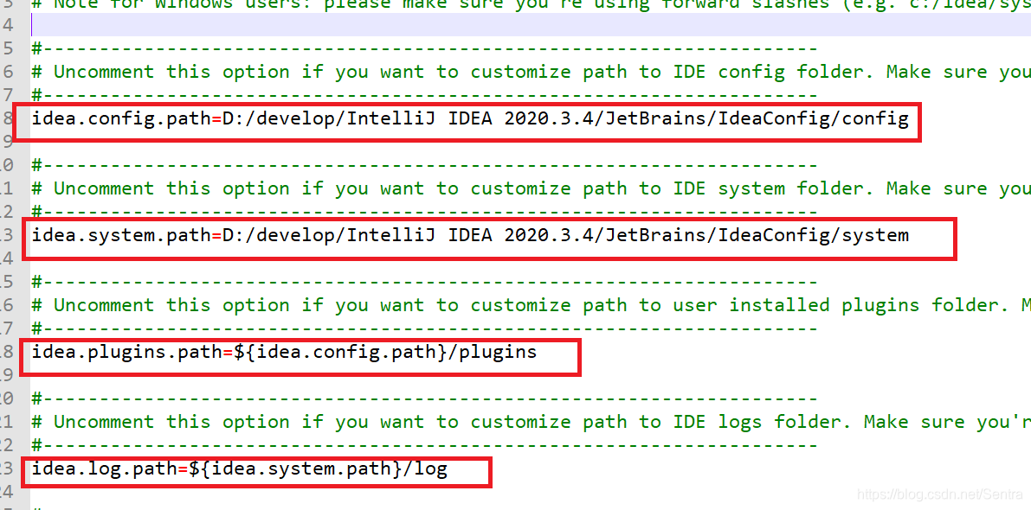Click comment about customizing IDE config folder
Image resolution: width=1031 pixels, height=510 pixels.
pos(531,72)
